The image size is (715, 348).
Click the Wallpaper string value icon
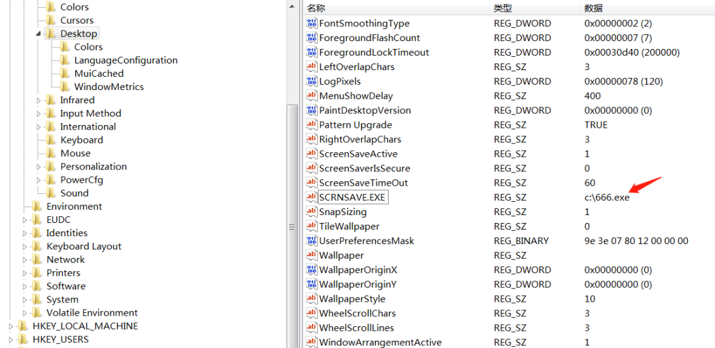point(312,255)
